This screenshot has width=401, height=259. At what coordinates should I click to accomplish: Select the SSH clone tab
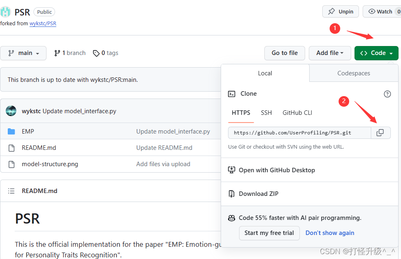point(266,113)
